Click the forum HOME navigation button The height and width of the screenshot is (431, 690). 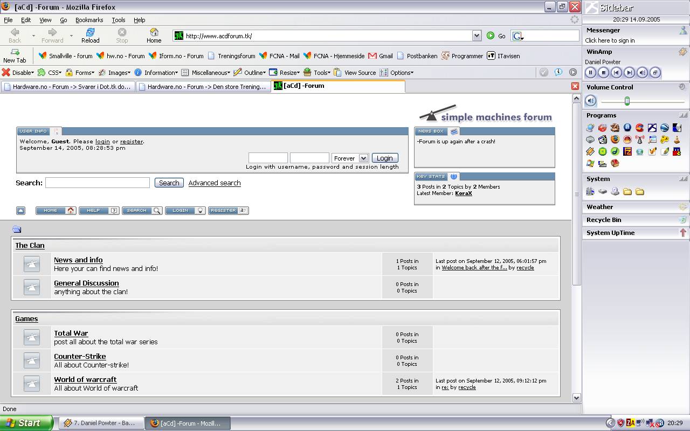(56, 211)
